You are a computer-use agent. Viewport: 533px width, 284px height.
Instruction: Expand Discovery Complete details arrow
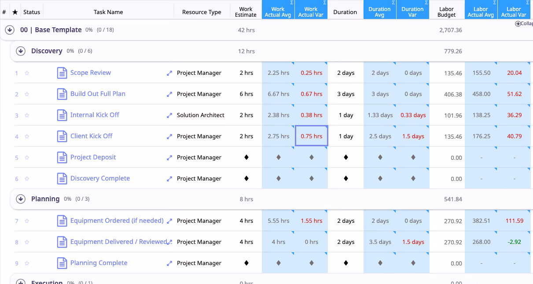[x=169, y=179]
